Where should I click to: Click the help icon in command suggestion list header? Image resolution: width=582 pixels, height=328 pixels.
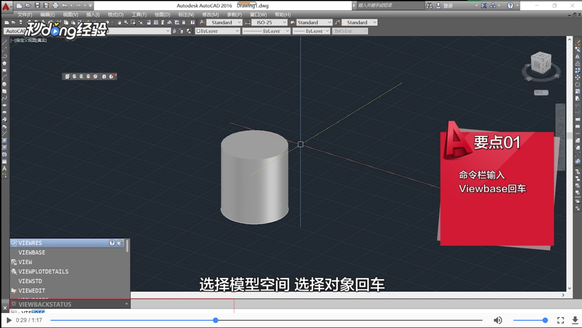coord(112,243)
